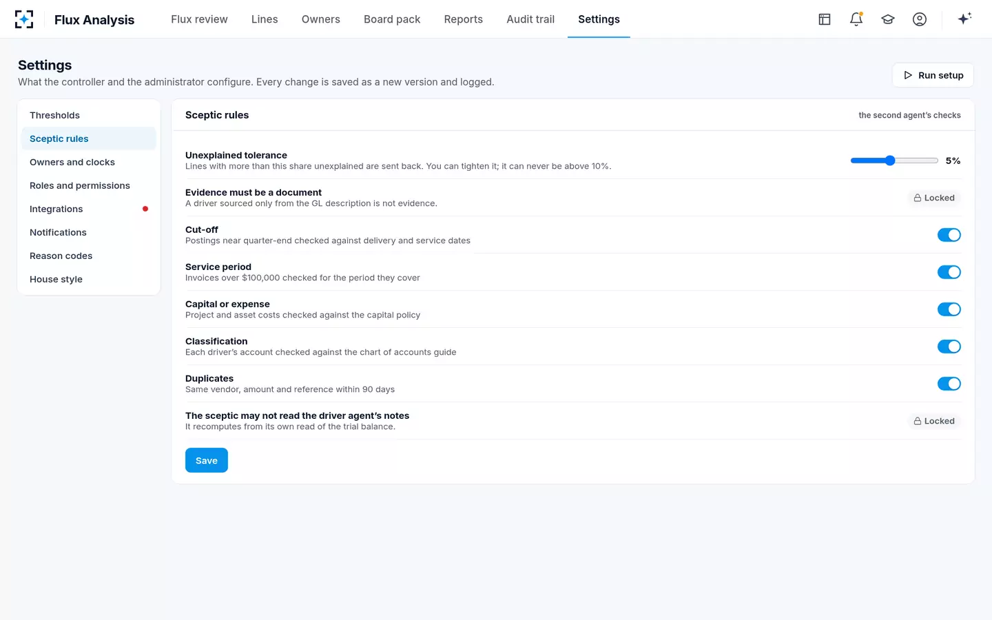Open the notifications bell
The image size is (992, 620).
point(856,19)
